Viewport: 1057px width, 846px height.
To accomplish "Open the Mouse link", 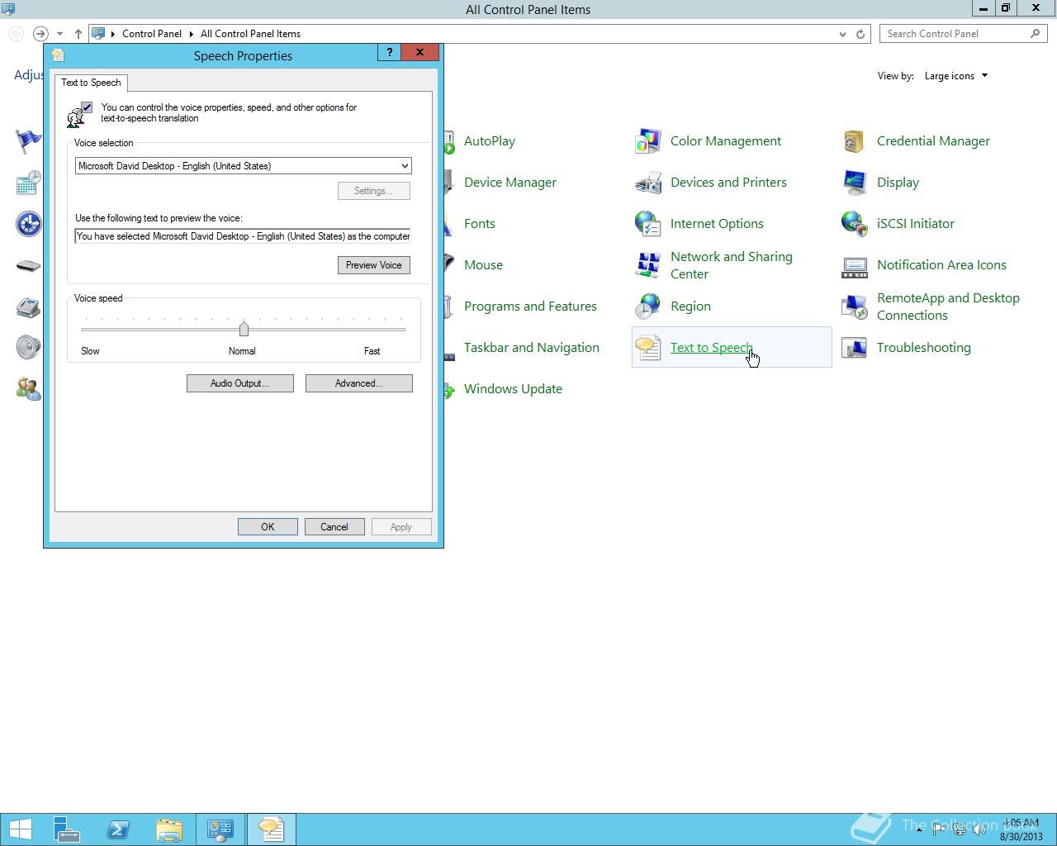I will pos(483,265).
